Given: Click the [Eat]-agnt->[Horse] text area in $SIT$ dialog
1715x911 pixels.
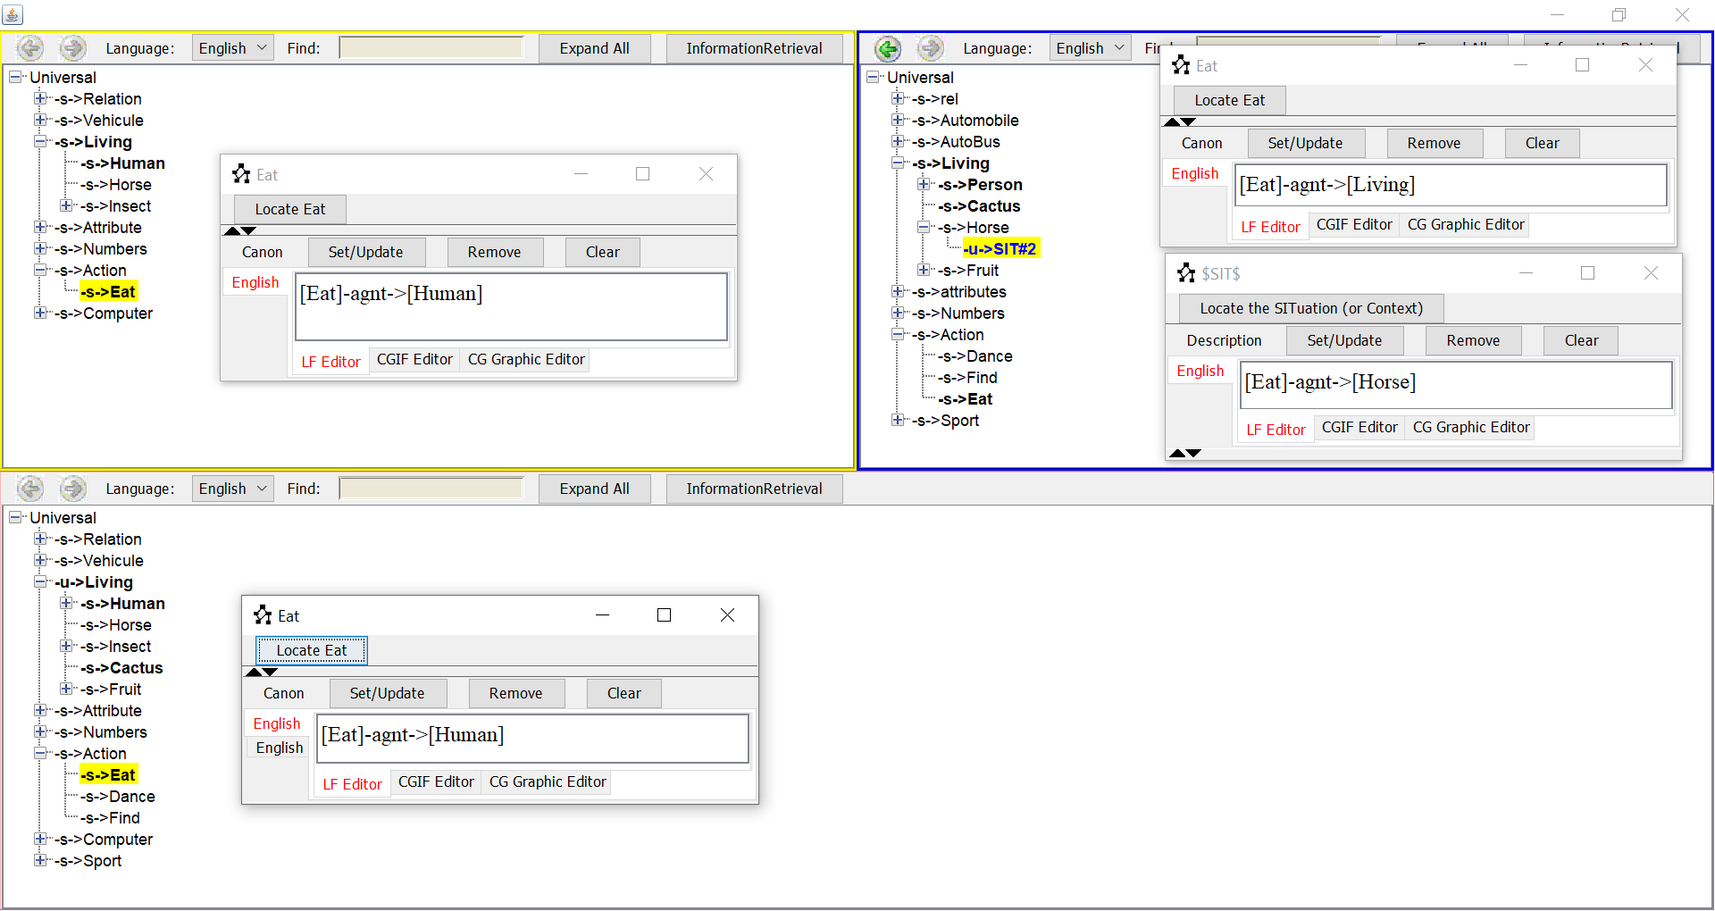Looking at the screenshot, I should (x=1456, y=385).
